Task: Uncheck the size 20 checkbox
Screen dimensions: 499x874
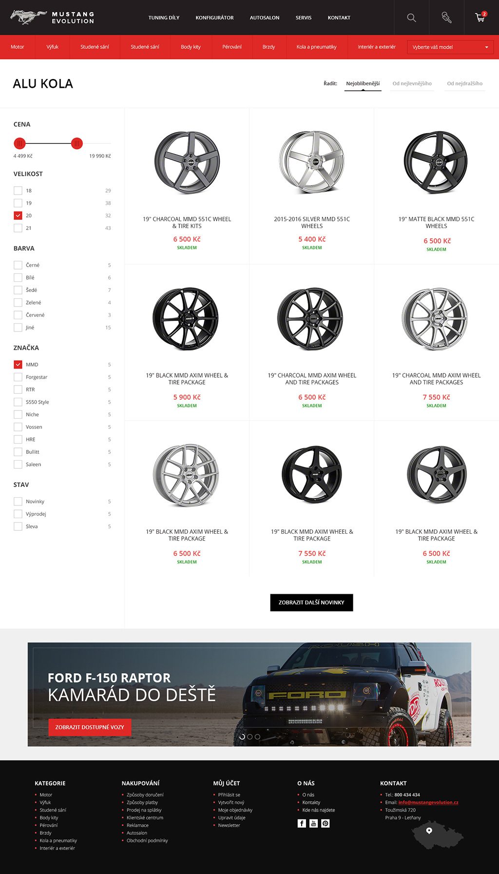Action: point(18,215)
